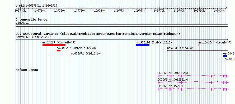Click the RefSeq Genes track title
Viewport: 235px width, 104px height.
point(27,70)
